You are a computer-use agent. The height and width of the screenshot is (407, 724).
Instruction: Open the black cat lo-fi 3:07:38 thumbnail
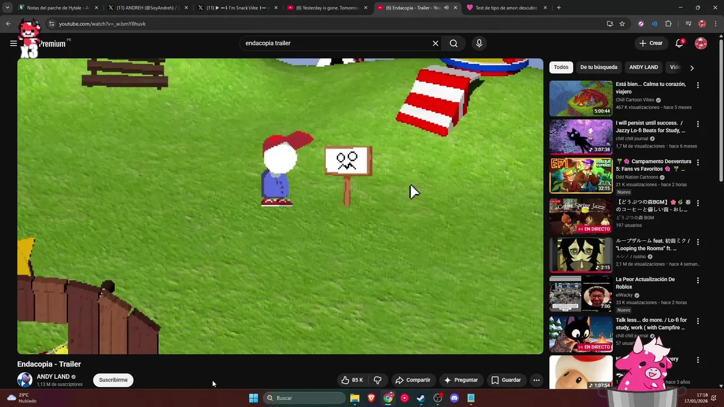581,137
